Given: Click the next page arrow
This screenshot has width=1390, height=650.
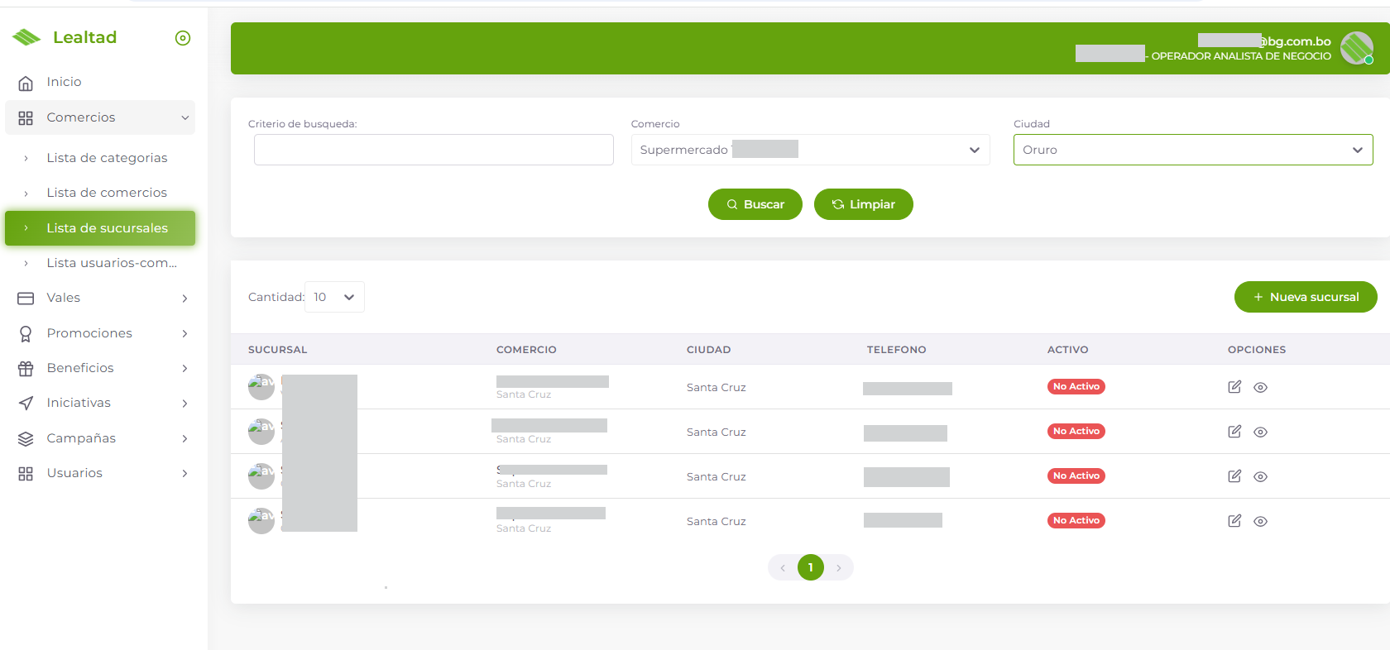Looking at the screenshot, I should click(839, 567).
